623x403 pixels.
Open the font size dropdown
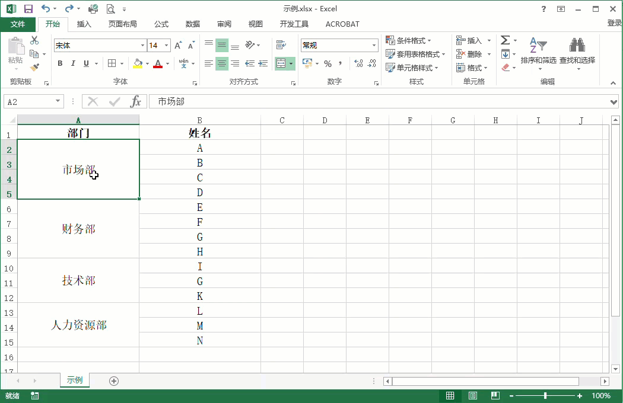tap(167, 45)
